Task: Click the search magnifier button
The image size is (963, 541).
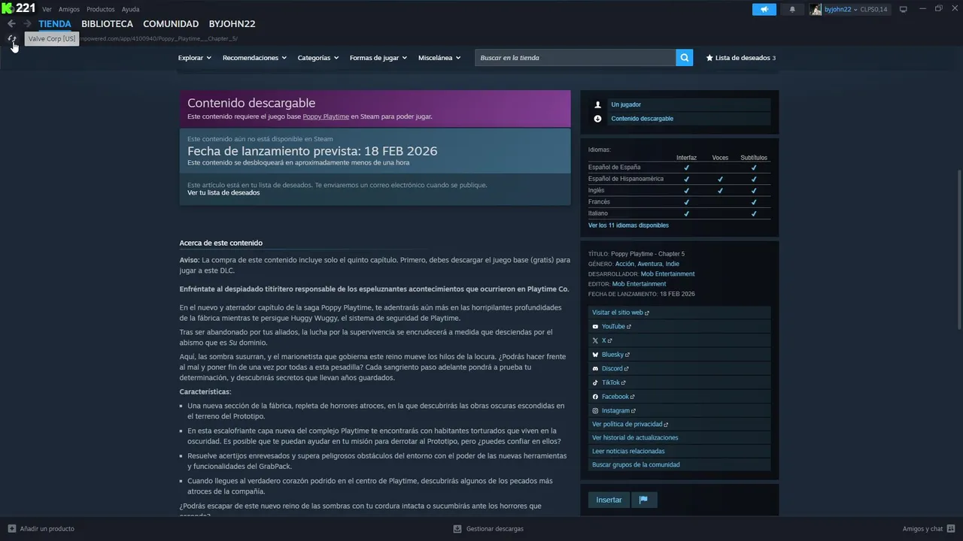Action: click(x=684, y=58)
